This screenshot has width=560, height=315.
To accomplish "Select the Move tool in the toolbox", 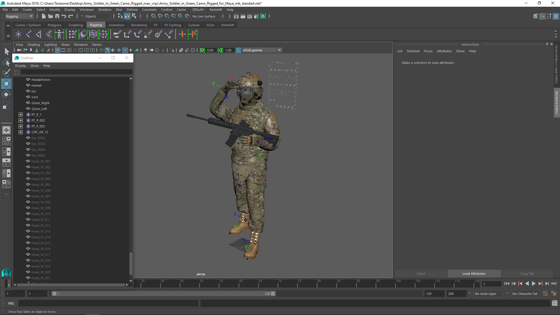I will click(6, 84).
